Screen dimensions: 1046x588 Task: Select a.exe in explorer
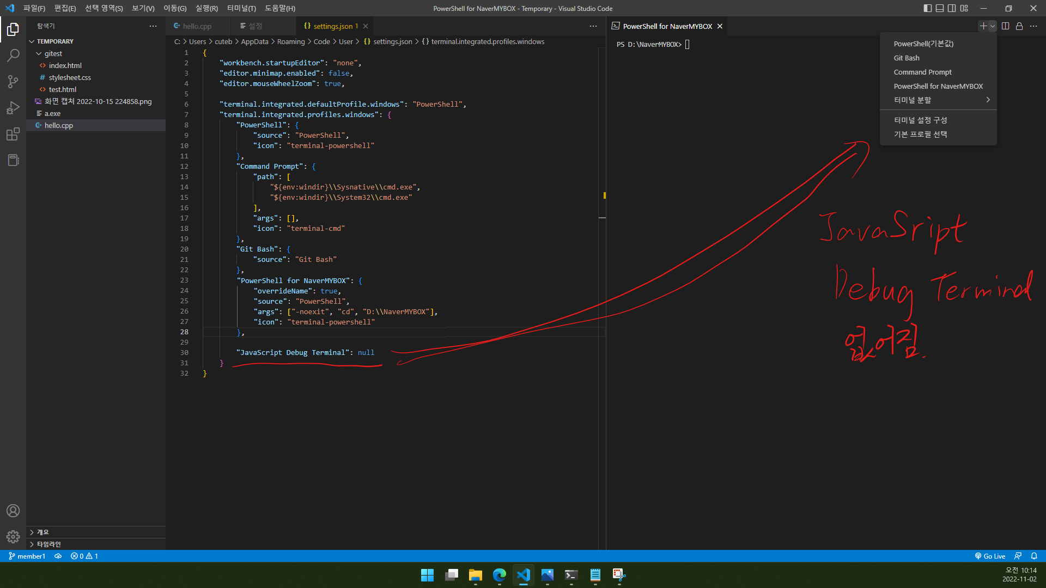(96, 113)
